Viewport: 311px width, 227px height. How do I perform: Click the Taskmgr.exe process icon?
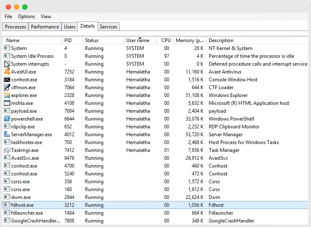7,150
